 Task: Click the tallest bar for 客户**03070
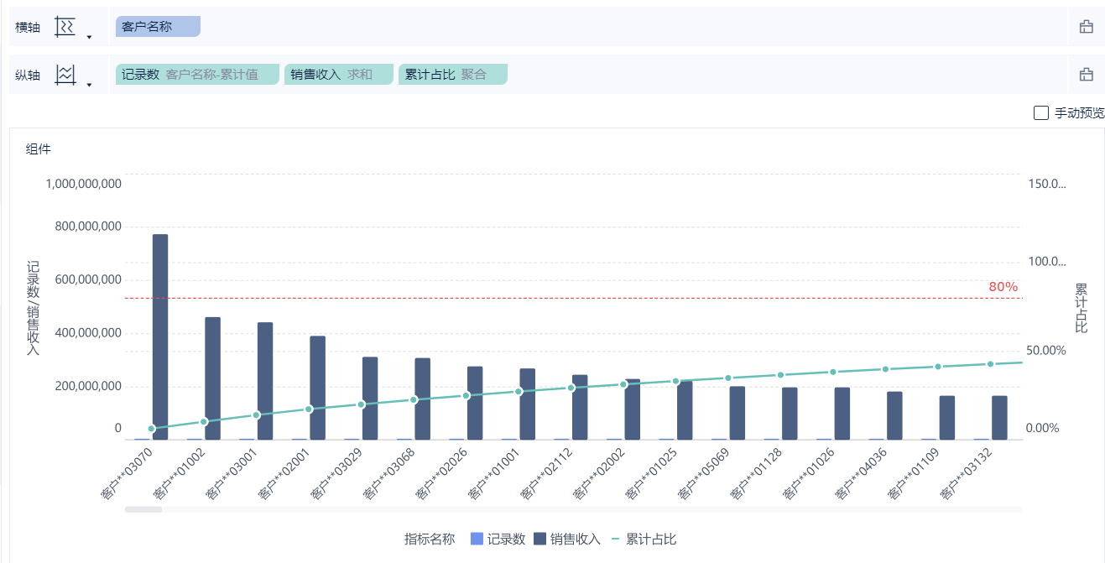[159, 336]
